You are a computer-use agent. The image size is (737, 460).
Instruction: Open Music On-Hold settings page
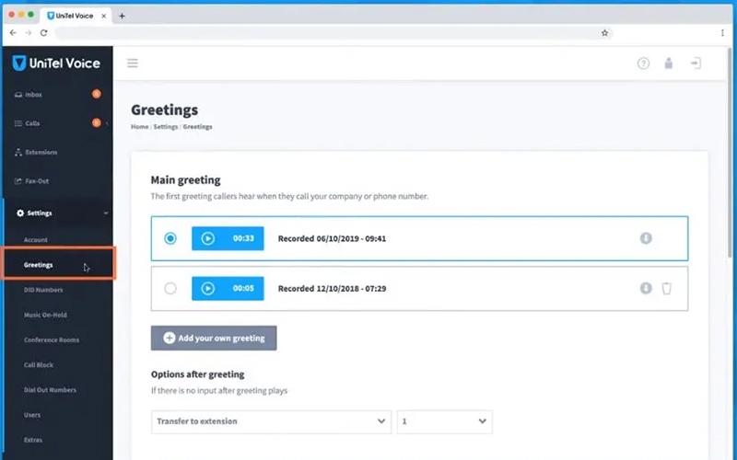[x=45, y=315]
